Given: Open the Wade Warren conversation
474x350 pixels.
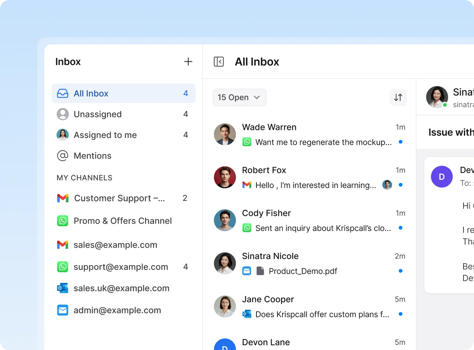Looking at the screenshot, I should click(309, 135).
